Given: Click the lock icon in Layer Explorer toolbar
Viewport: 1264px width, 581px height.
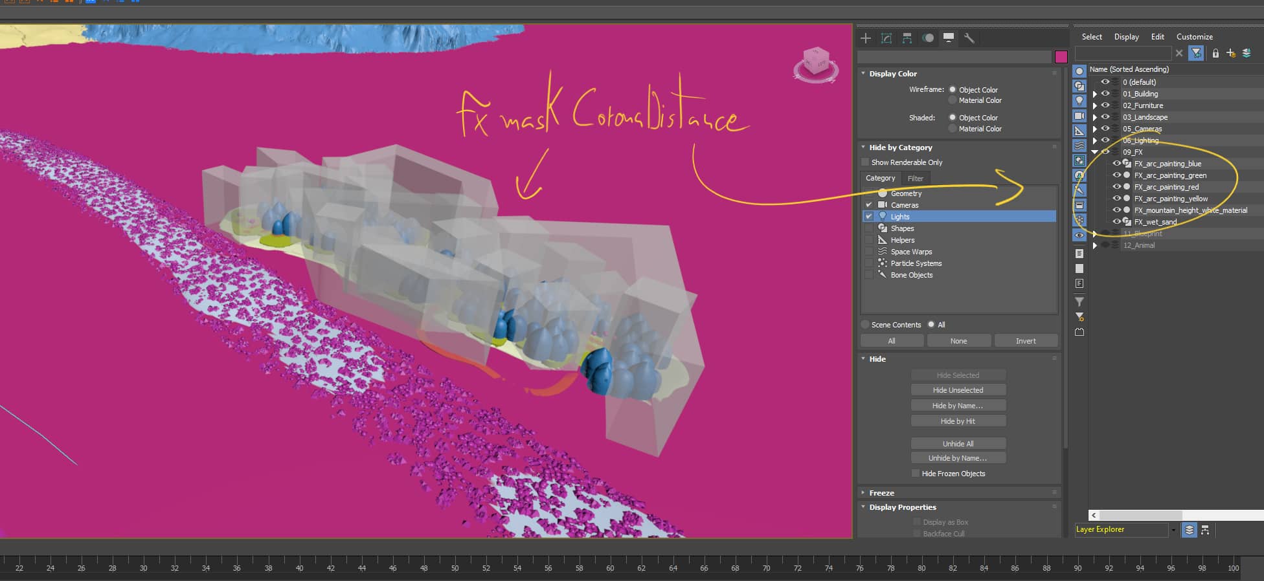Looking at the screenshot, I should [1215, 53].
